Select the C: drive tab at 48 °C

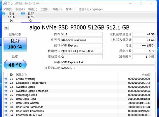click(31, 17)
